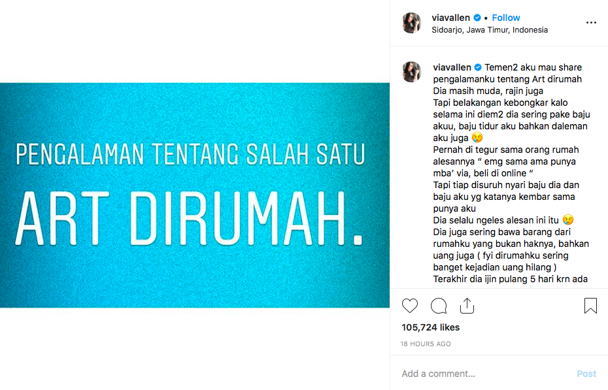Click verified badge in caption username
Screen dimensions: 608x390
478,67
